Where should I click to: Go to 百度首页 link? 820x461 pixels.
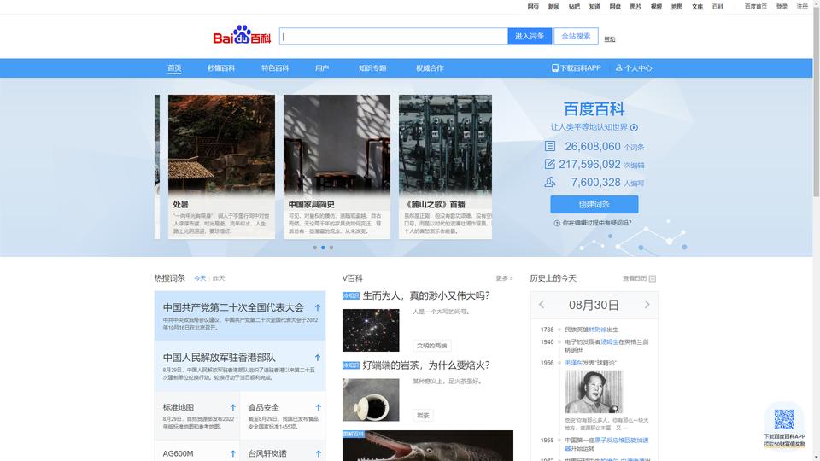click(756, 6)
